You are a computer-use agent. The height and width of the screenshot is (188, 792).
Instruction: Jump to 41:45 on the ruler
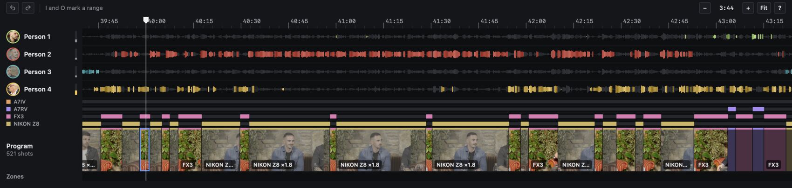pyautogui.click(x=489, y=21)
